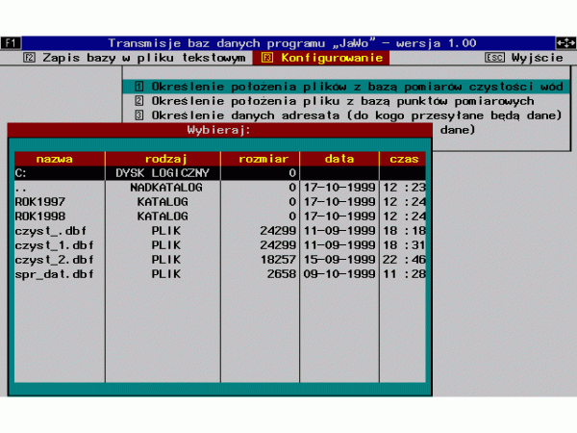Screen dimensions: 577x433
Task: Click the "data" column header
Action: (339, 159)
